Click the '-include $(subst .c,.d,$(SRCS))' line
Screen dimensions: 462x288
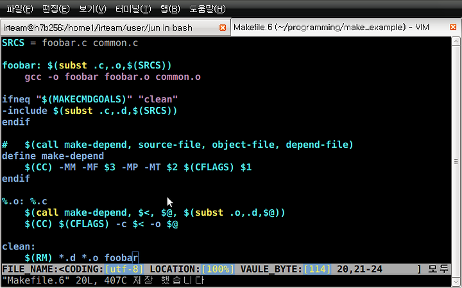point(90,111)
